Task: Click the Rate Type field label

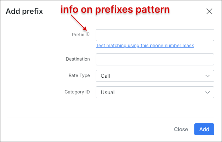Action: [79, 75]
